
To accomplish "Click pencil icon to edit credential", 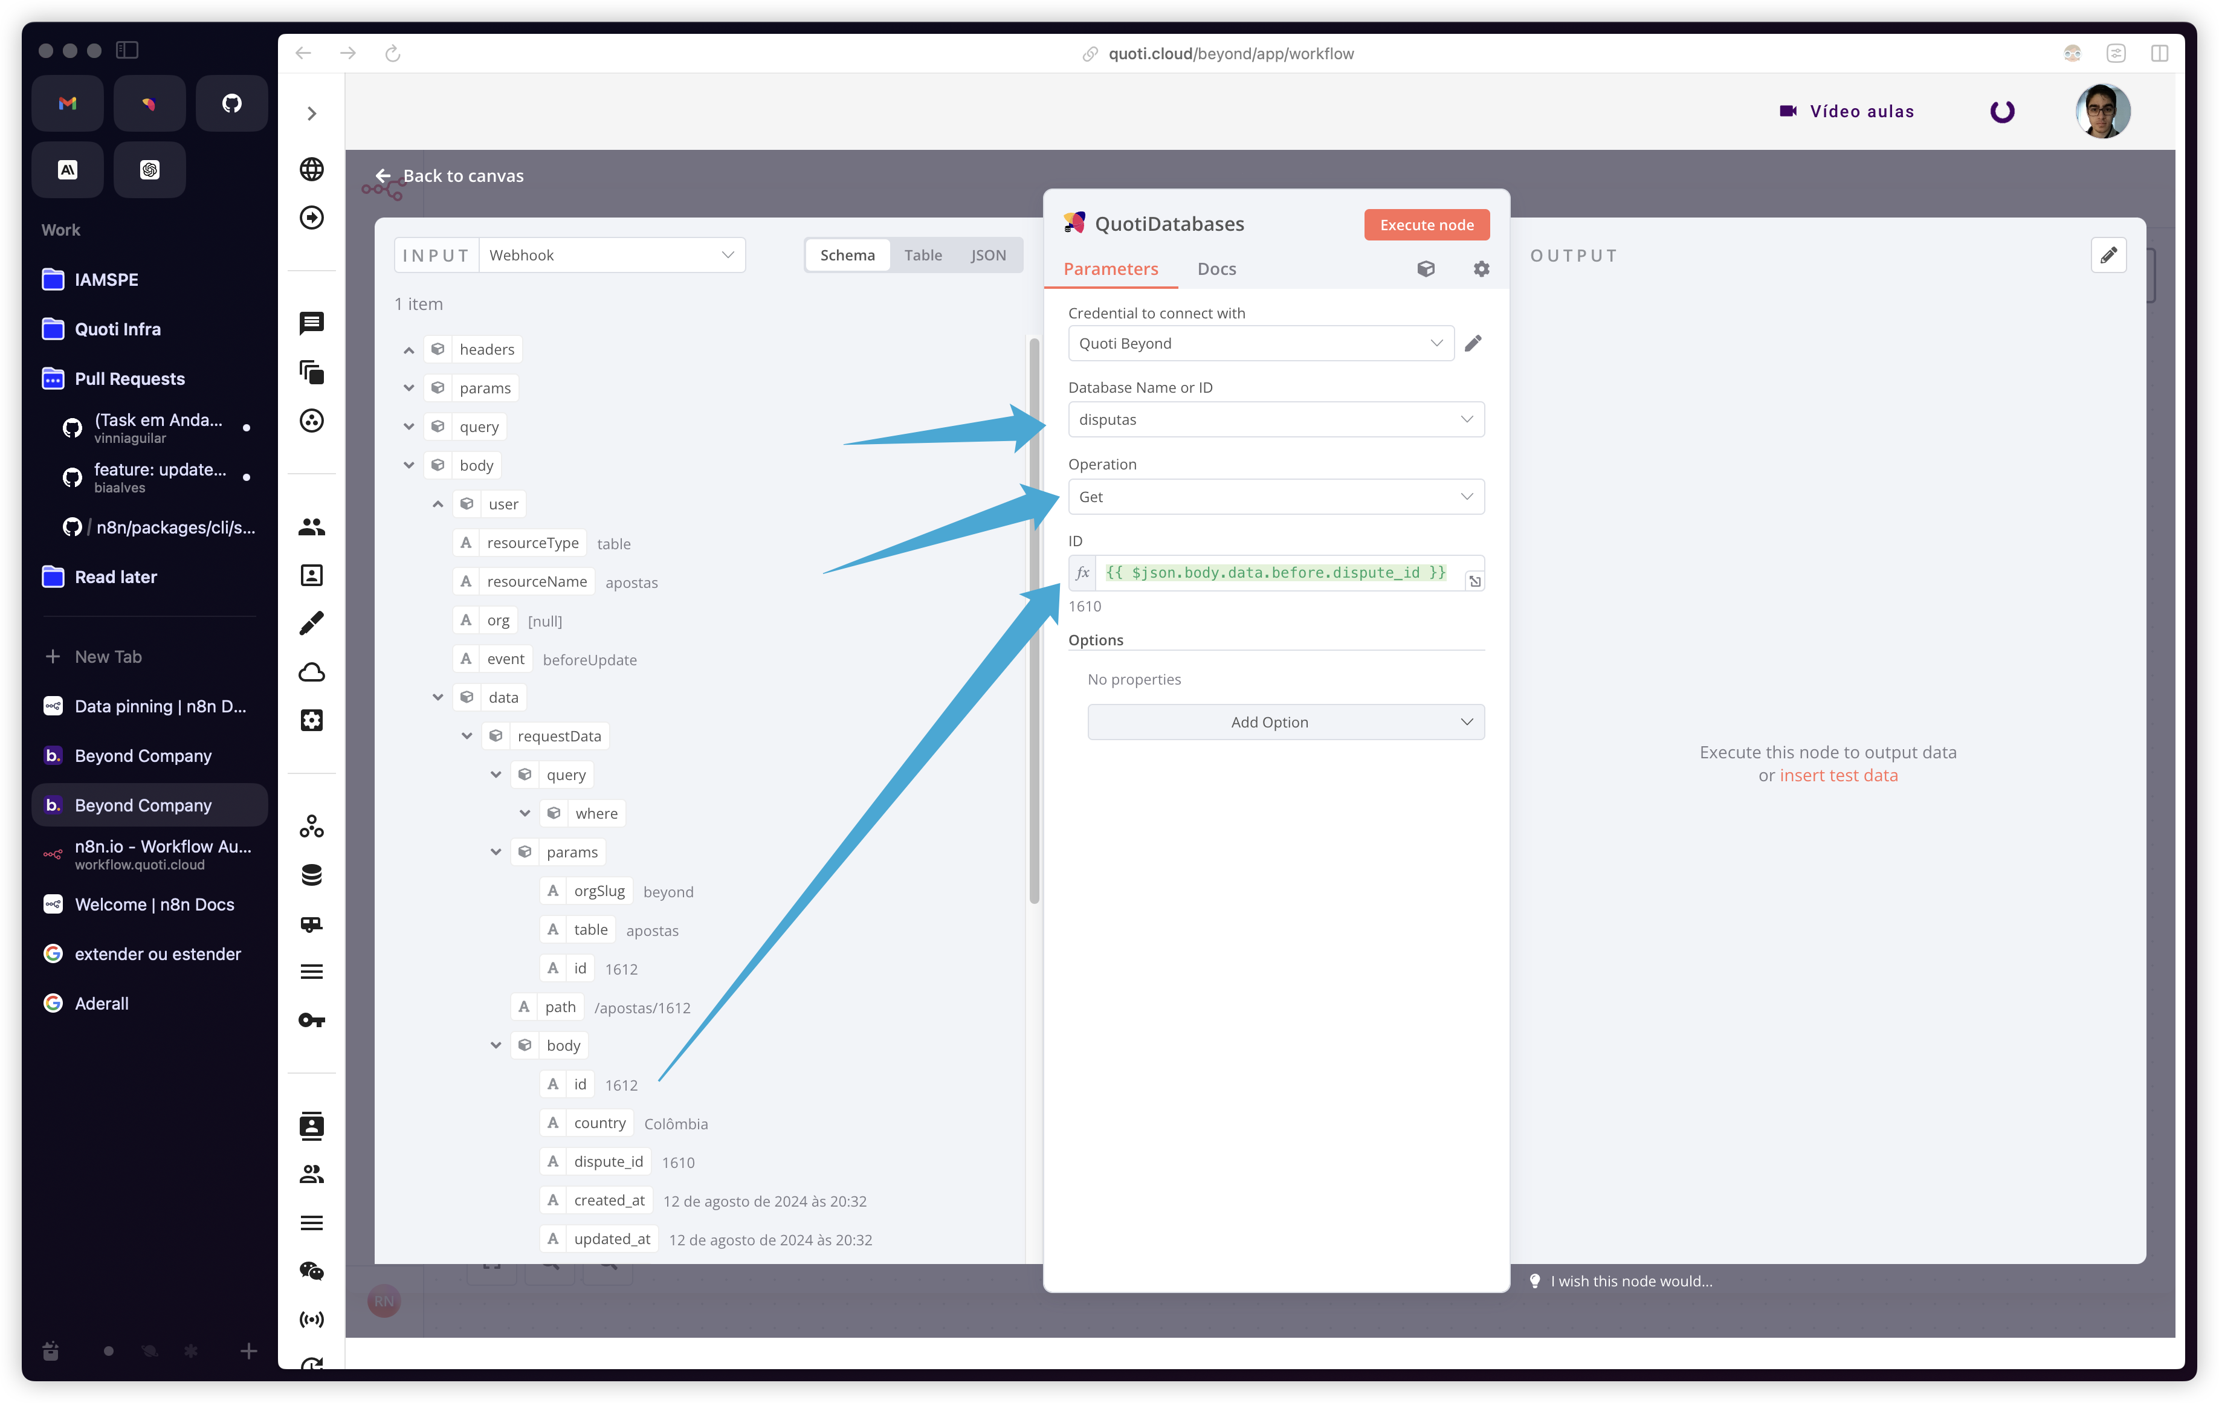I will coord(1473,344).
